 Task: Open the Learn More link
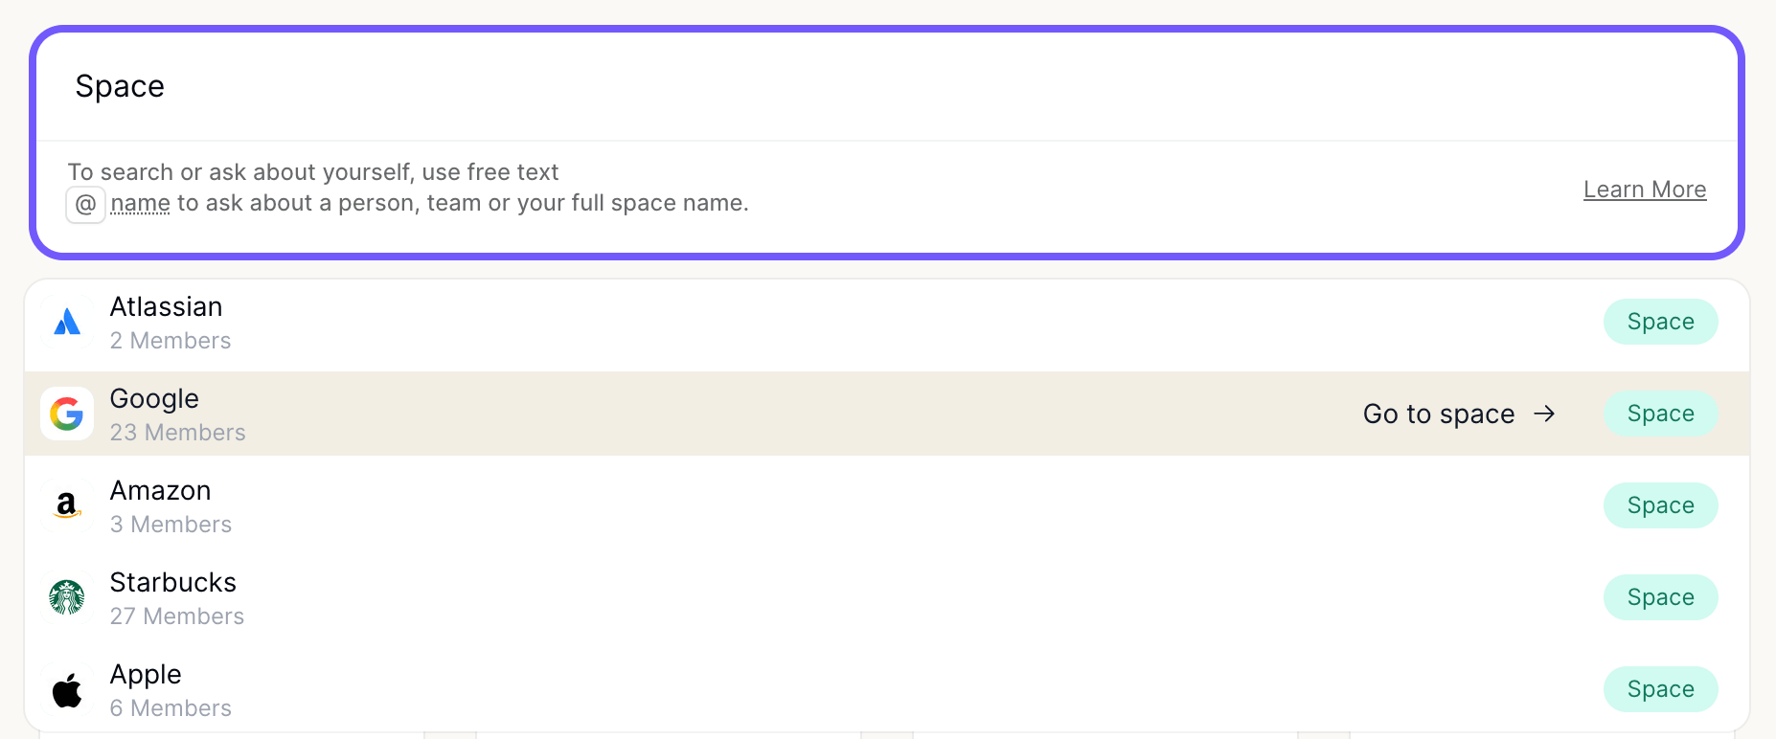[1645, 190]
